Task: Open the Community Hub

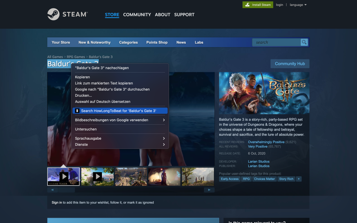Action: coord(290,64)
